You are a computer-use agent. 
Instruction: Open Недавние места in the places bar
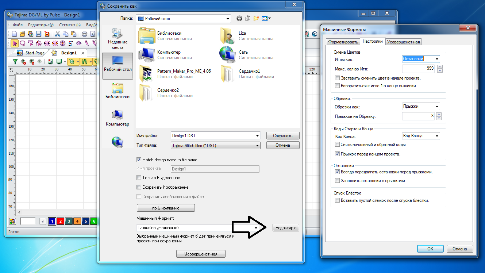pyautogui.click(x=118, y=38)
